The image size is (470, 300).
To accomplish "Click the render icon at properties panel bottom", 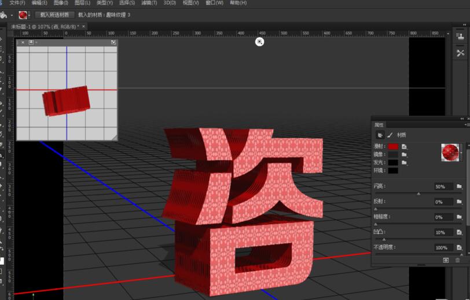I will point(446,260).
